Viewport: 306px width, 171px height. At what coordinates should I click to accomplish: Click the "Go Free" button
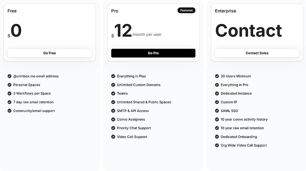coord(50,53)
